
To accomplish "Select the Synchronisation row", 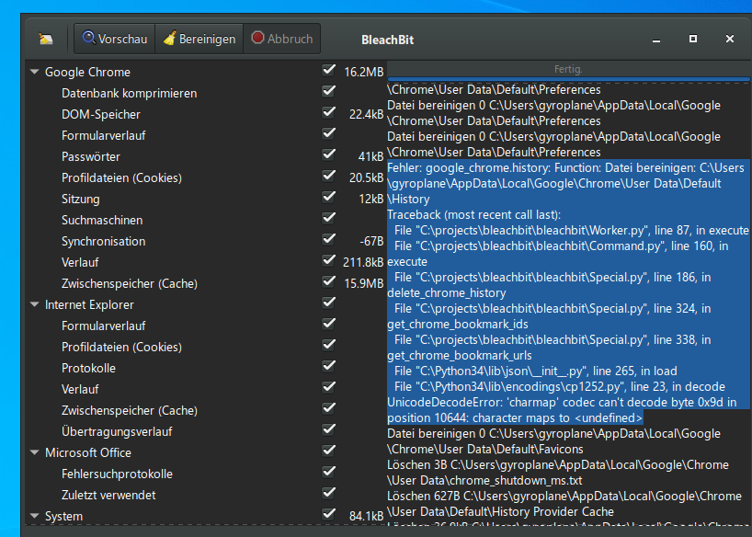I will pyautogui.click(x=206, y=241).
